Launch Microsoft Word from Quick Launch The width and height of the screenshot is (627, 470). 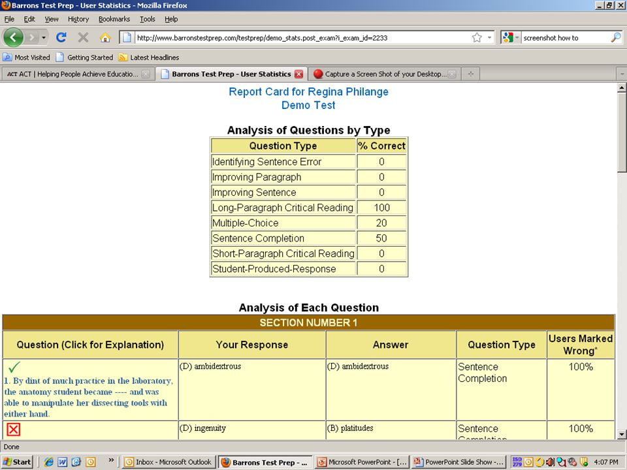coord(63,462)
